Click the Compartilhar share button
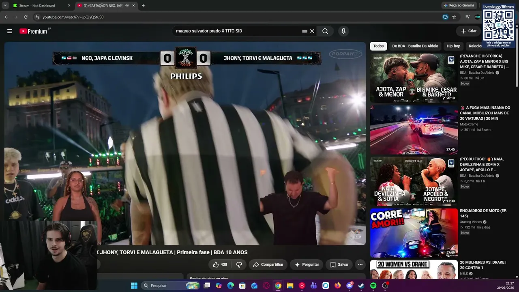This screenshot has width=519, height=292. point(268,264)
